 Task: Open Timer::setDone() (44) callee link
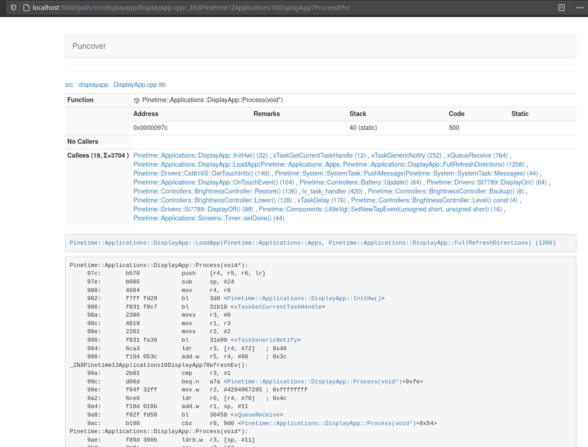click(x=209, y=218)
